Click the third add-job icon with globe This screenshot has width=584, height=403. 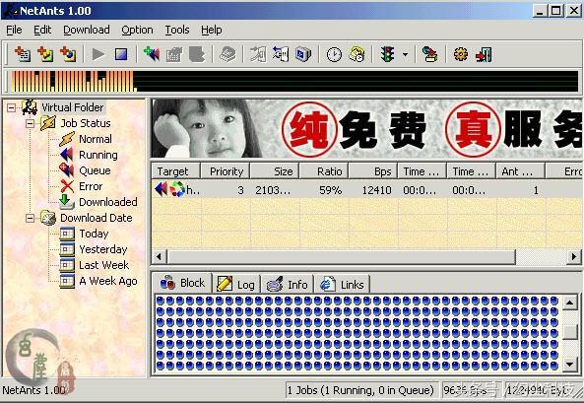[68, 54]
